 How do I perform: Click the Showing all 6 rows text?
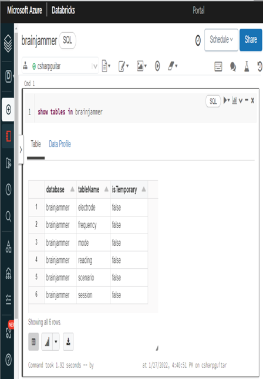pos(45,322)
